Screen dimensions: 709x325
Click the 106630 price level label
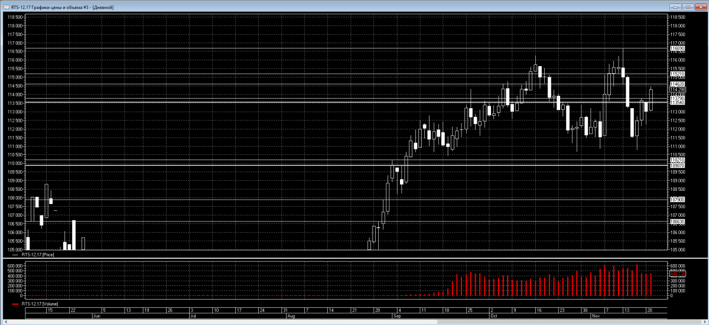click(677, 222)
